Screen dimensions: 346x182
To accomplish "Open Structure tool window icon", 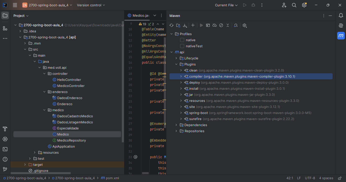I will click(5, 28).
